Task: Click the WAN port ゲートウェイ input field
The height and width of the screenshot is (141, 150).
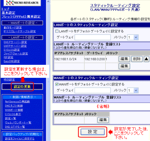Action: coord(93,91)
